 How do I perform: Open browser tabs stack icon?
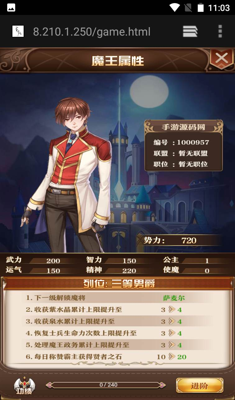click(190, 32)
